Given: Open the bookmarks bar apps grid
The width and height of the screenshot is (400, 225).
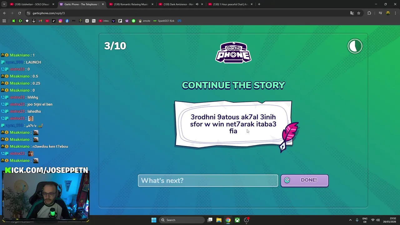Looking at the screenshot, I should tap(4, 21).
